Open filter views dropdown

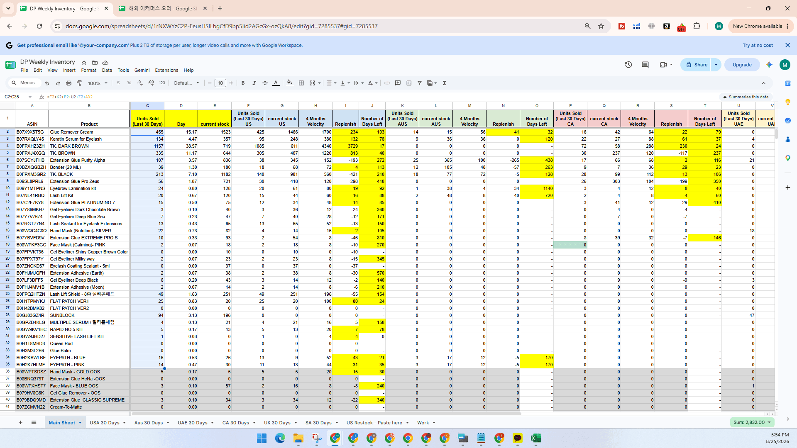[x=432, y=83]
